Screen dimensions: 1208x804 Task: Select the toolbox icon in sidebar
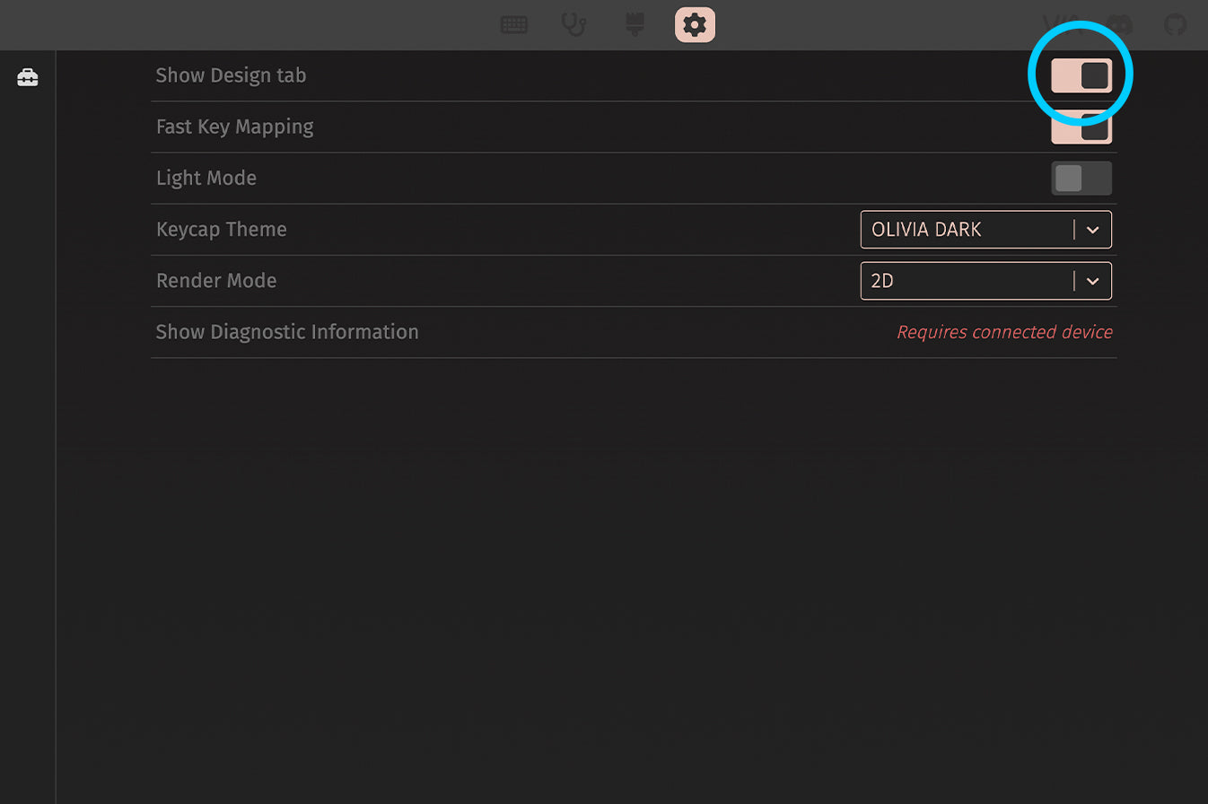(x=28, y=78)
